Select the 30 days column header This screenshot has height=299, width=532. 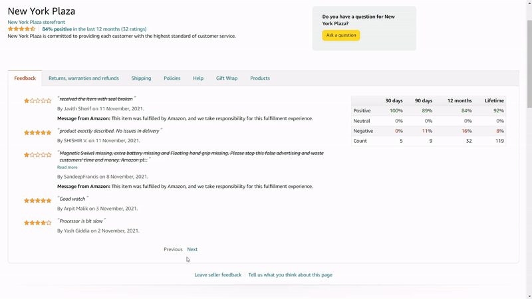(394, 101)
